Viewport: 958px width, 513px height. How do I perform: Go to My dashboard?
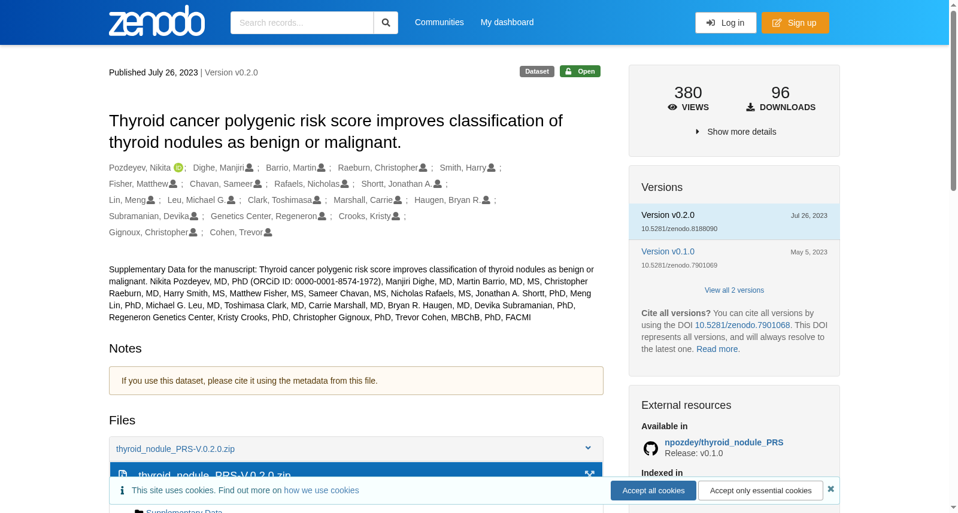coord(507,22)
